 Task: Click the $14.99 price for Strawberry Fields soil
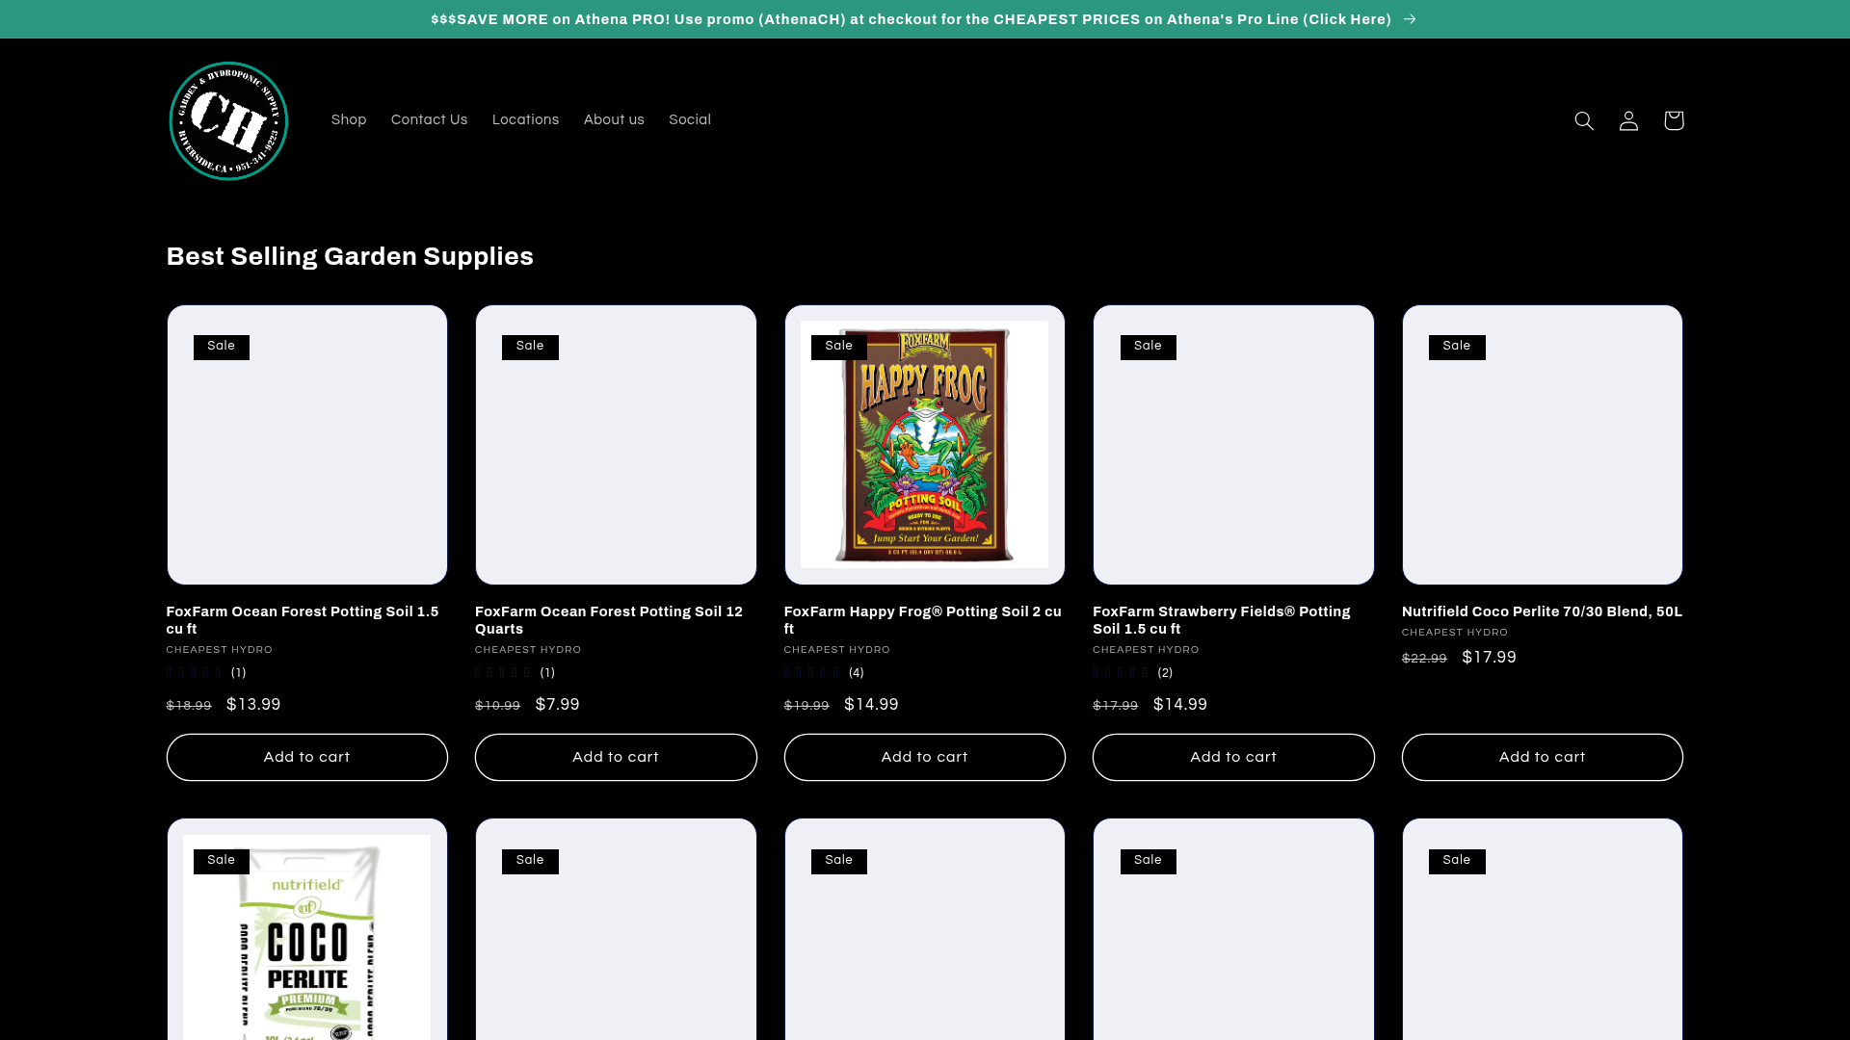1180,705
